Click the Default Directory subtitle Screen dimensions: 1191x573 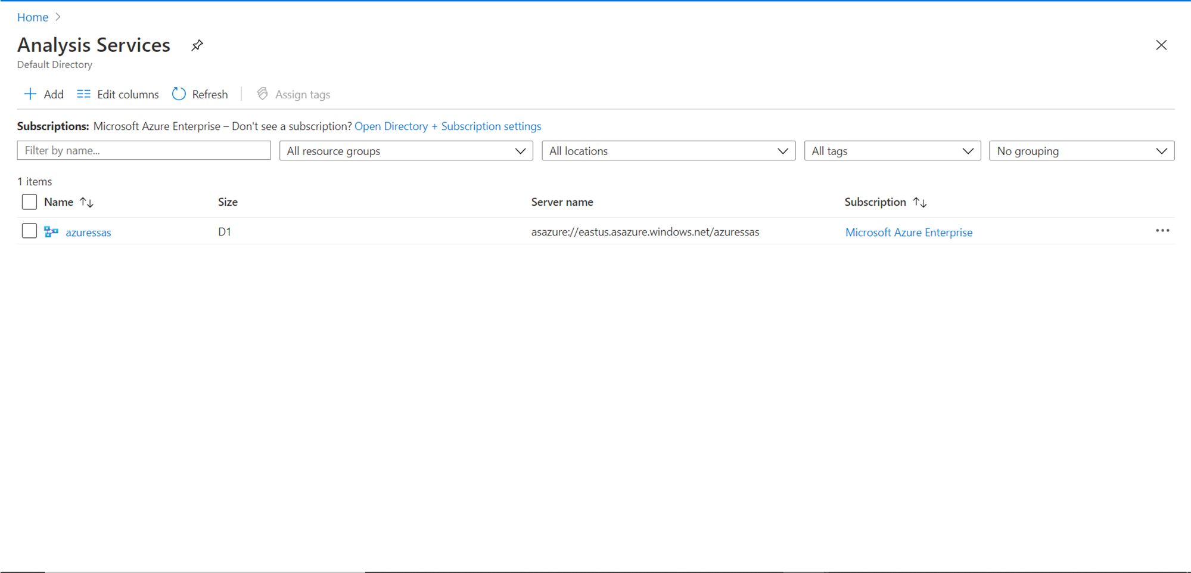coord(55,64)
